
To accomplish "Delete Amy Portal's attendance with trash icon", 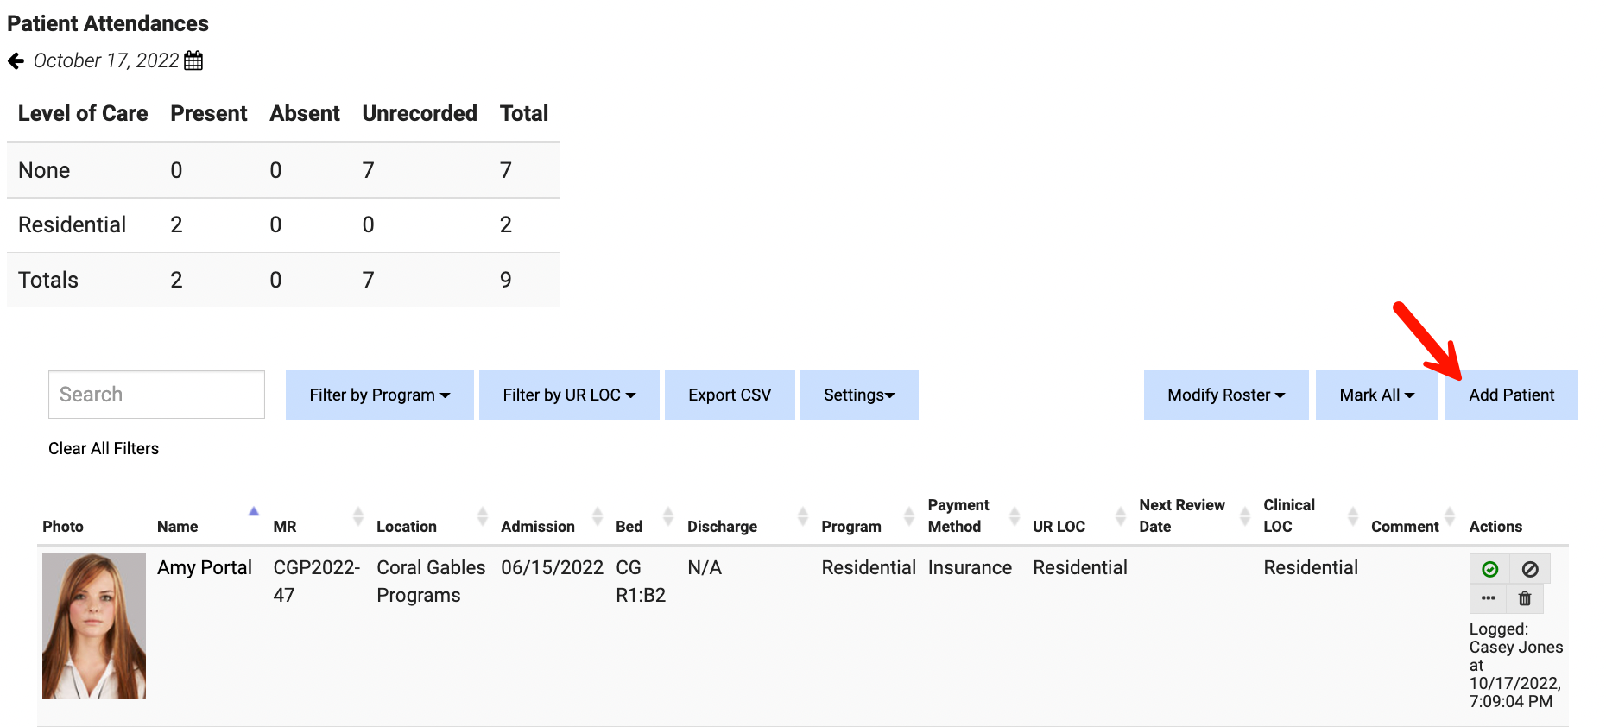I will click(x=1525, y=598).
